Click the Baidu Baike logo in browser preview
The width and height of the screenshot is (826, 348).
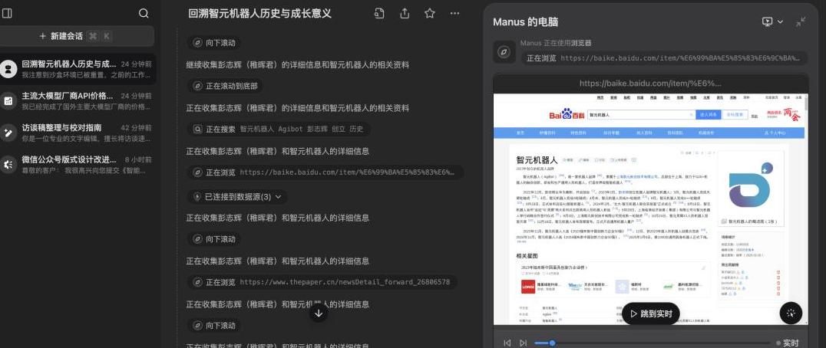tap(567, 115)
